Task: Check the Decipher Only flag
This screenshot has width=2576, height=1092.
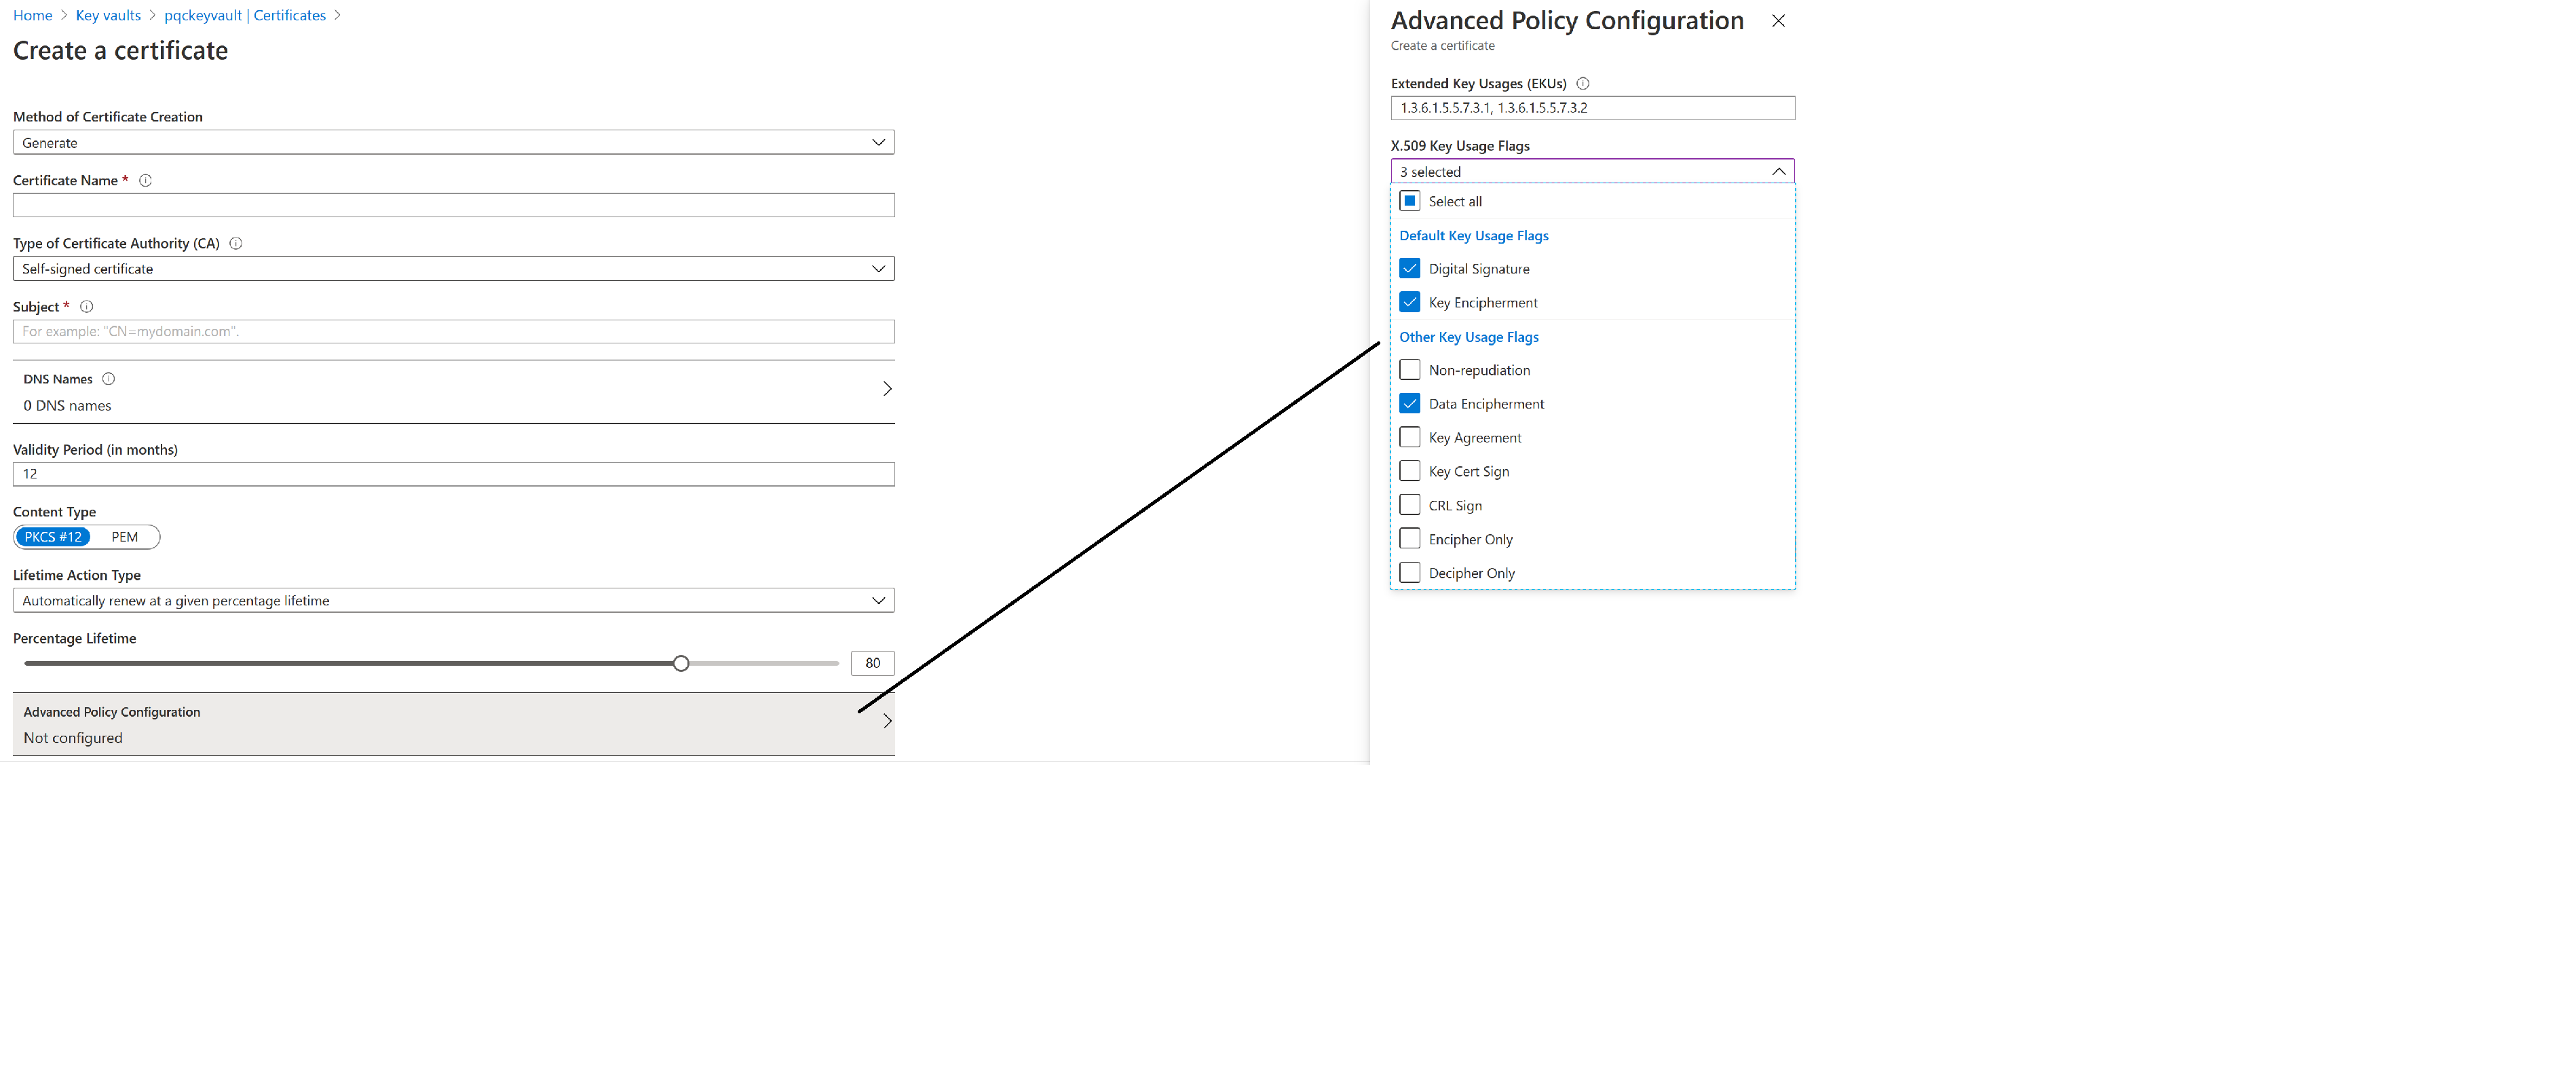Action: (1410, 573)
